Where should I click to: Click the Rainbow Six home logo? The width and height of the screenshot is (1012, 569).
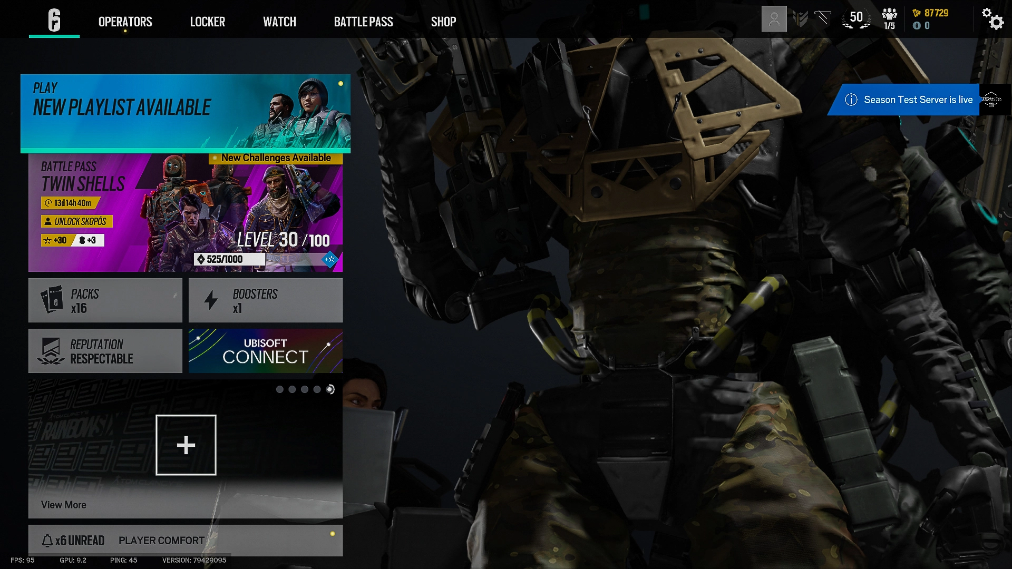click(54, 21)
